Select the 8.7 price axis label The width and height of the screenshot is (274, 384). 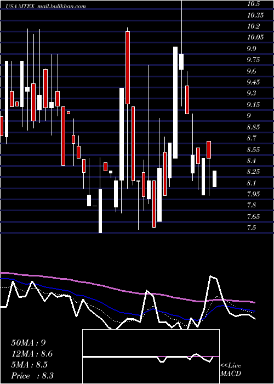click(x=253, y=138)
